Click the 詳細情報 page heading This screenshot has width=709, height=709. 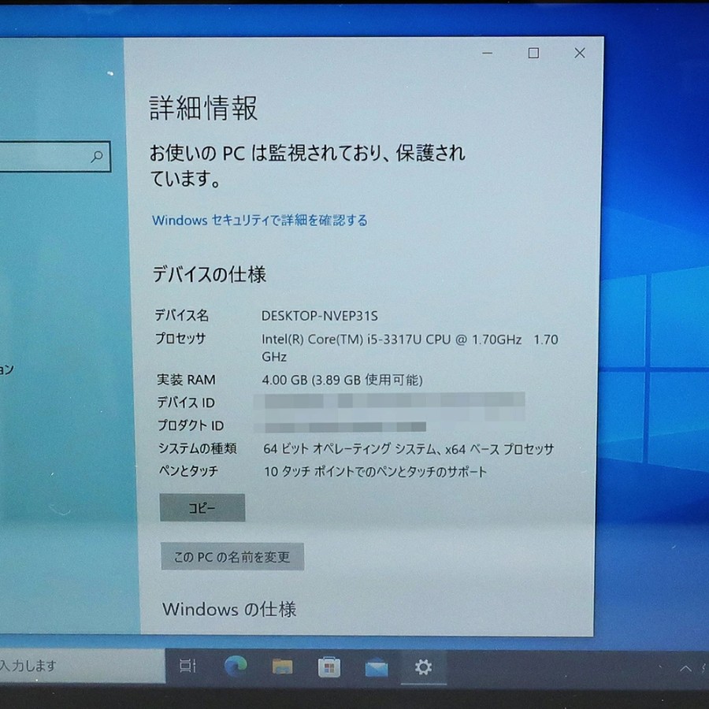[203, 108]
